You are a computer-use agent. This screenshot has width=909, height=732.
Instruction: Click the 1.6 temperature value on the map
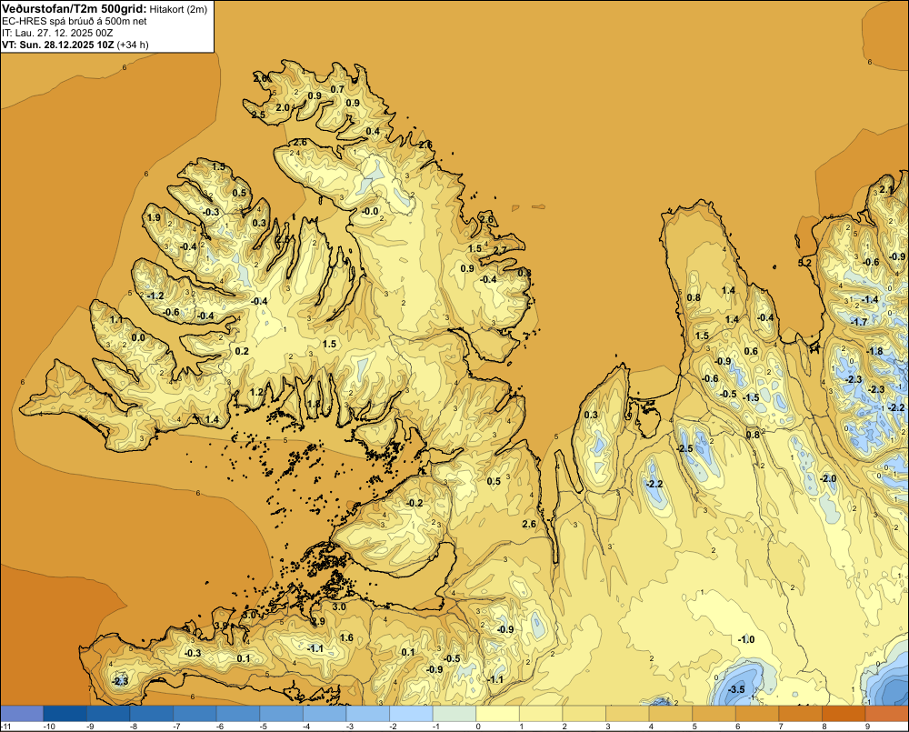pyautogui.click(x=346, y=637)
